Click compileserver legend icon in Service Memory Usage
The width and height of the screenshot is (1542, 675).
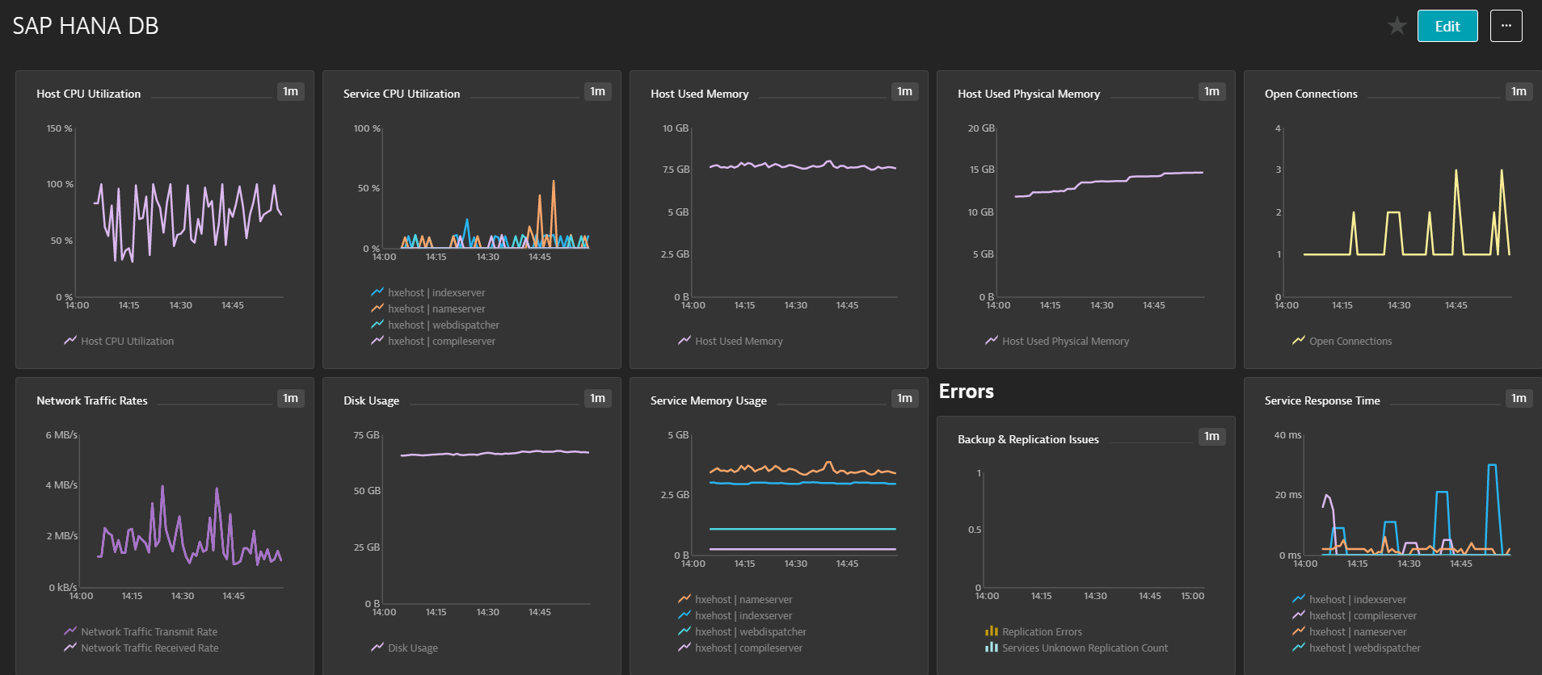click(x=685, y=648)
